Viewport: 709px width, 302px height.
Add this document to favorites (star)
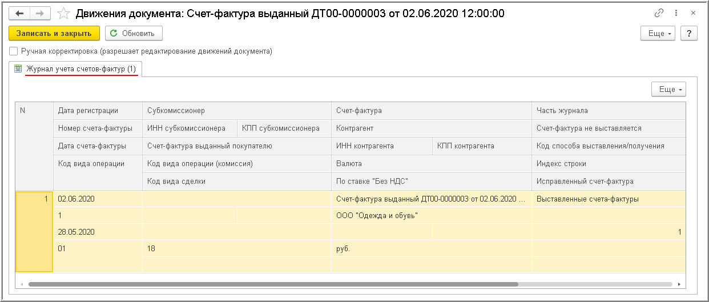pyautogui.click(x=65, y=13)
